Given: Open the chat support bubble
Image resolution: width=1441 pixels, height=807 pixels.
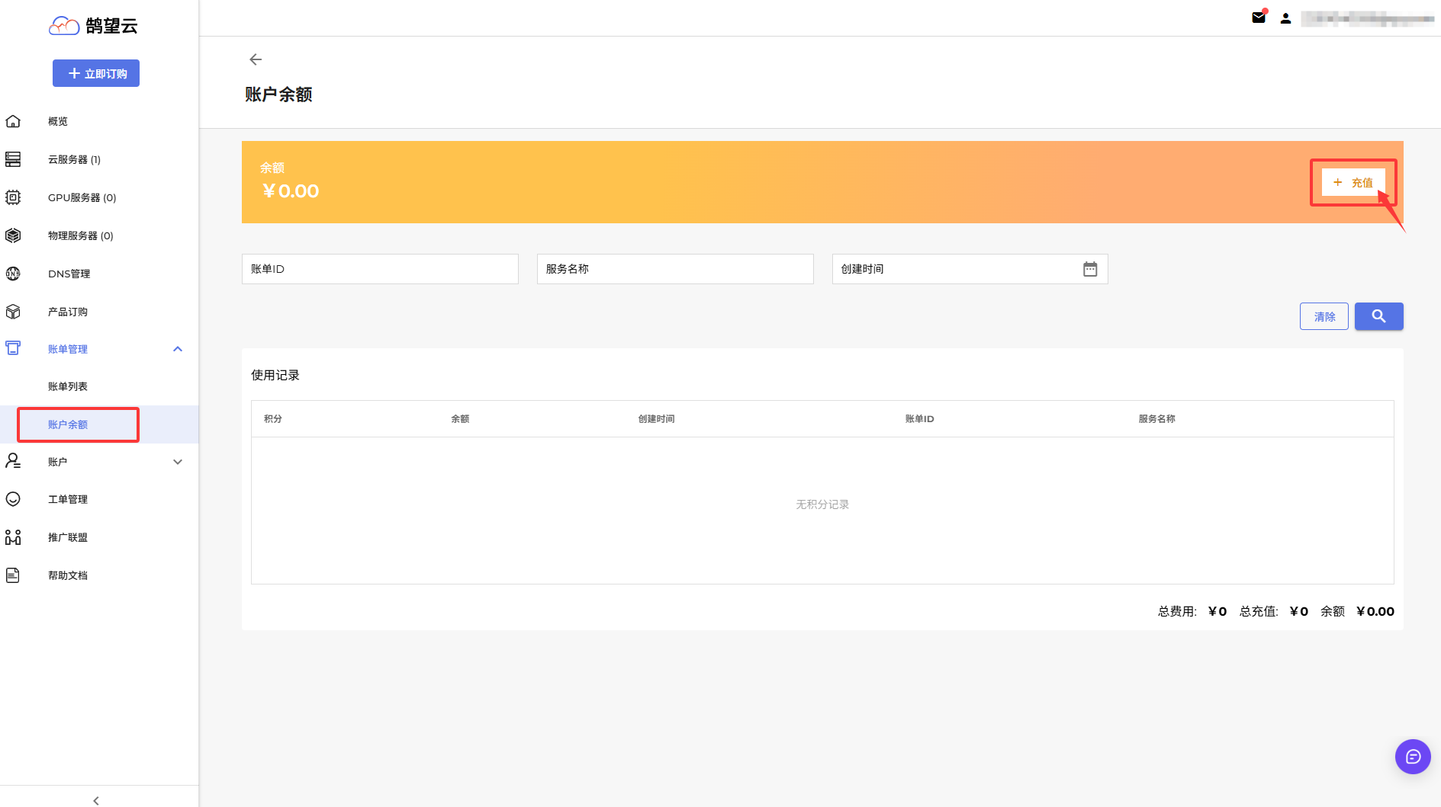Looking at the screenshot, I should click(x=1413, y=757).
